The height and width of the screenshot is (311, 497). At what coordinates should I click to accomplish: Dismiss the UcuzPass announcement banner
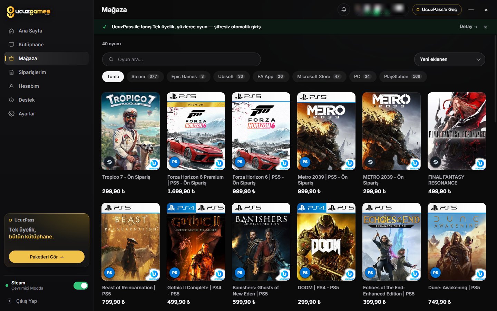[485, 27]
